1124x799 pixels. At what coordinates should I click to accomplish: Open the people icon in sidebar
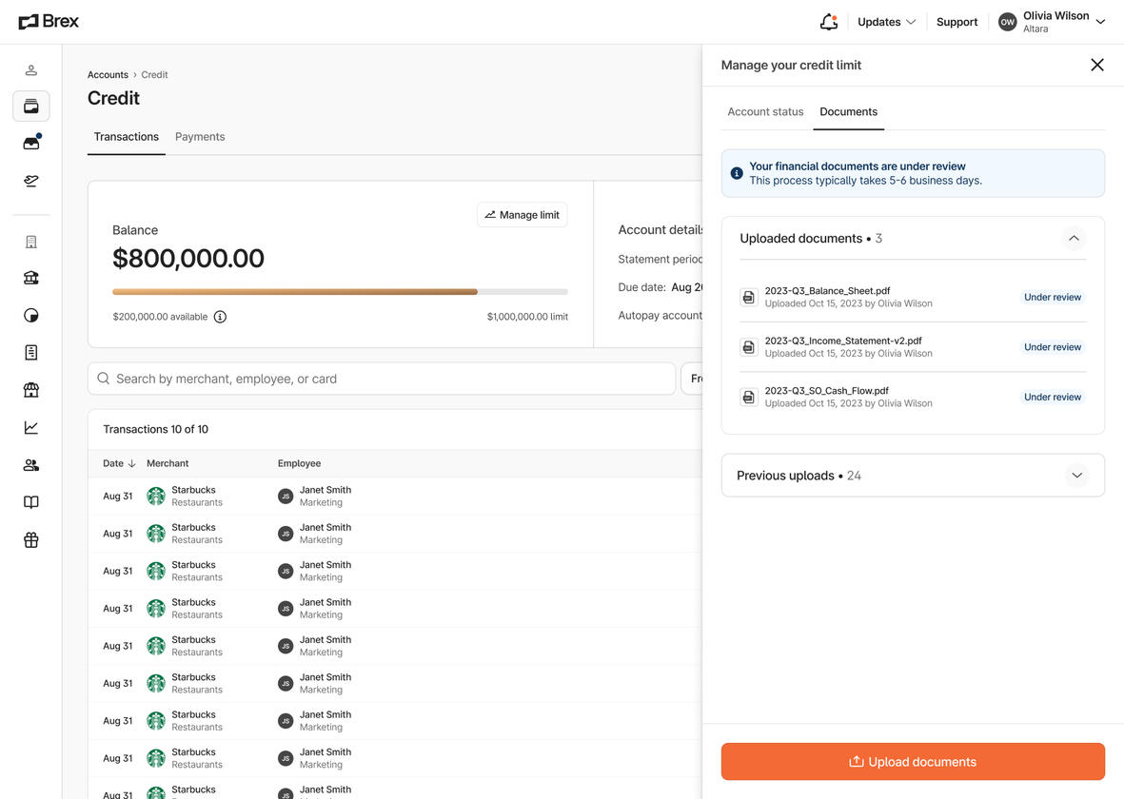(31, 465)
